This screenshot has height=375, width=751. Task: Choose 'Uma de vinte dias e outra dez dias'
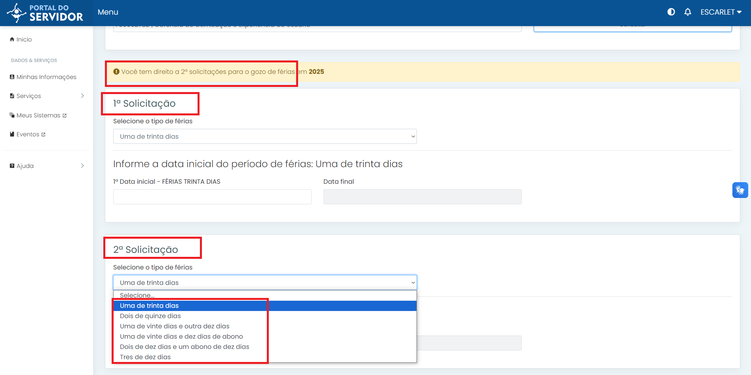tap(265, 326)
